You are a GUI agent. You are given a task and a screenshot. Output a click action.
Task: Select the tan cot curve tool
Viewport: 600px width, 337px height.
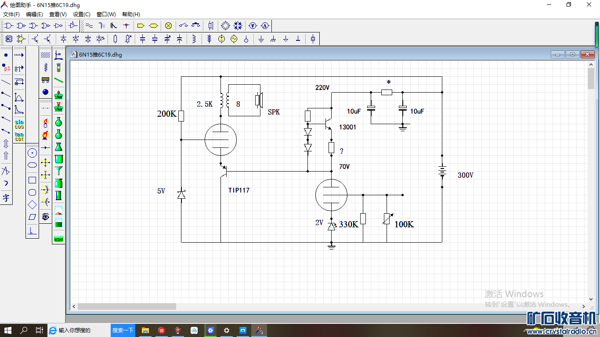[x=19, y=136]
